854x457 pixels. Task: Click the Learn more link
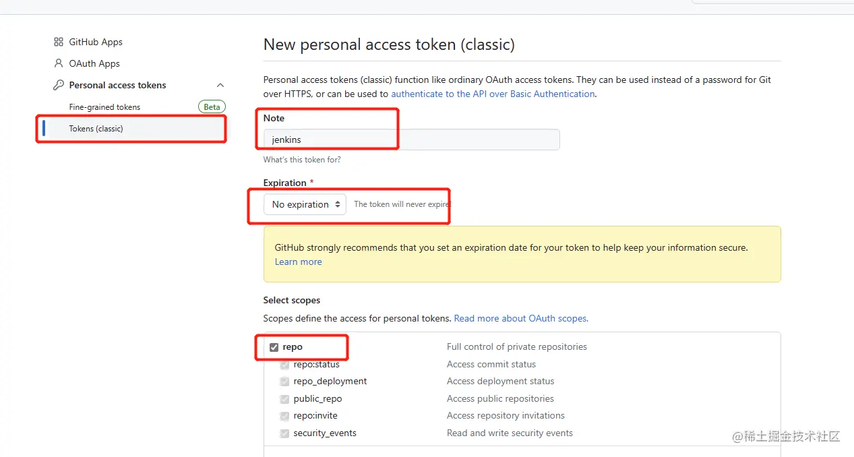coord(298,262)
